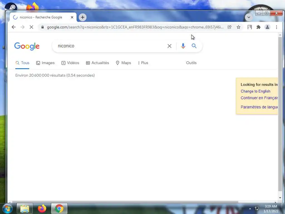Click the horizontal scrollbar at bottom
This screenshot has height=214, width=285.
(x=125, y=202)
